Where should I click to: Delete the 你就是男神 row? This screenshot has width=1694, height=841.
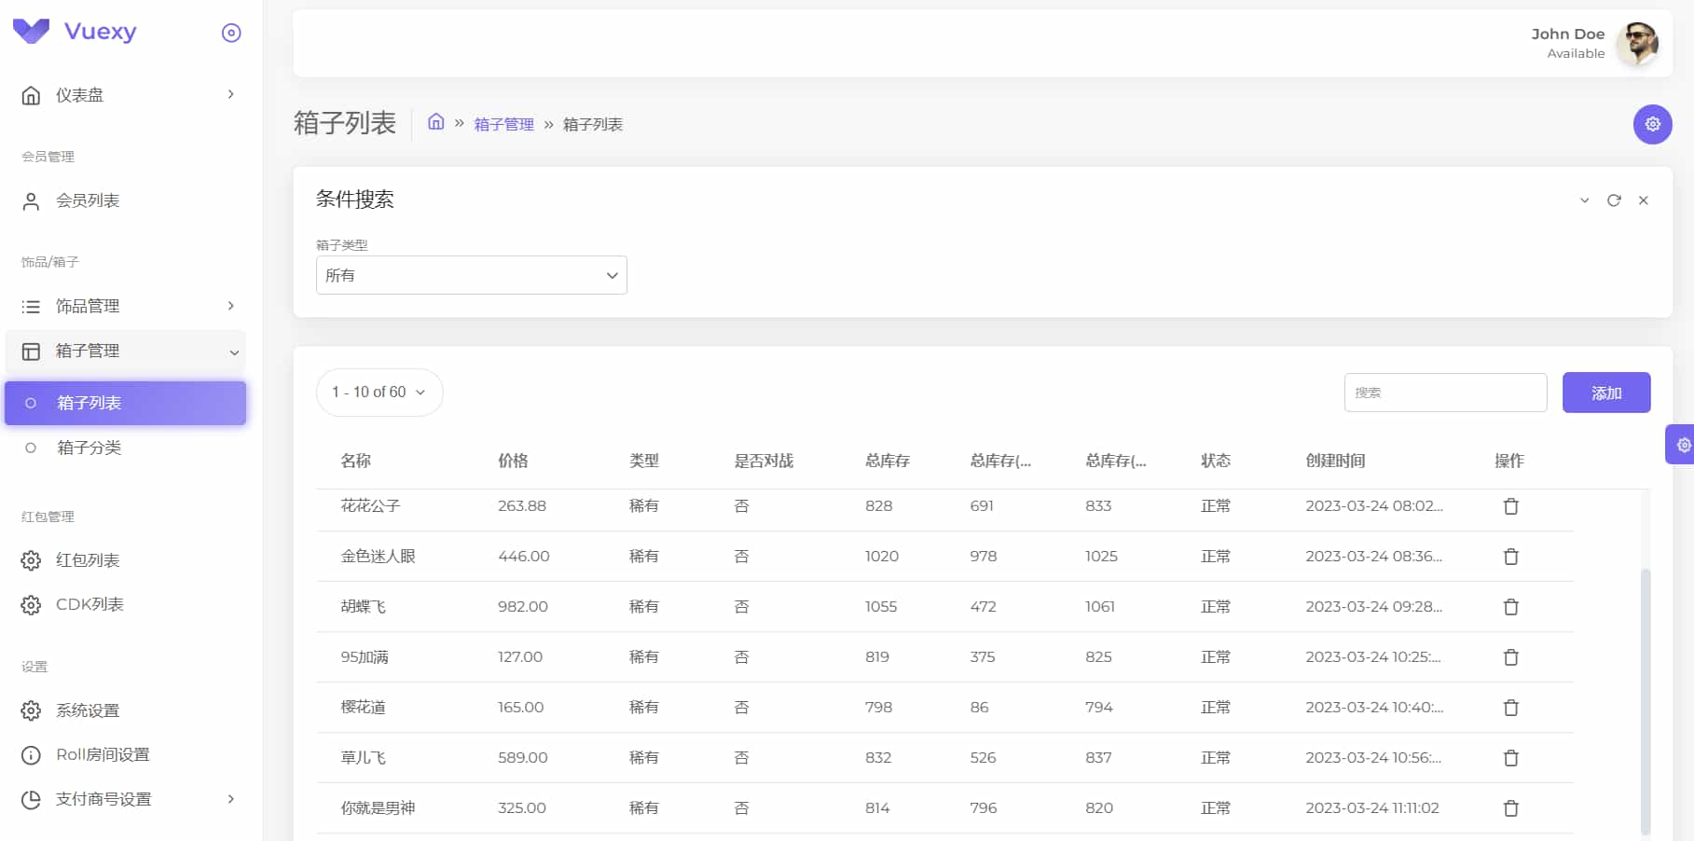tap(1510, 808)
